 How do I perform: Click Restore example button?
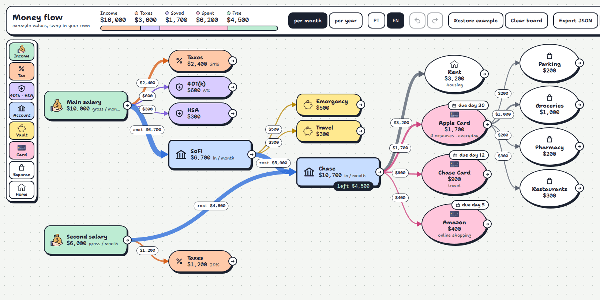[x=476, y=20]
